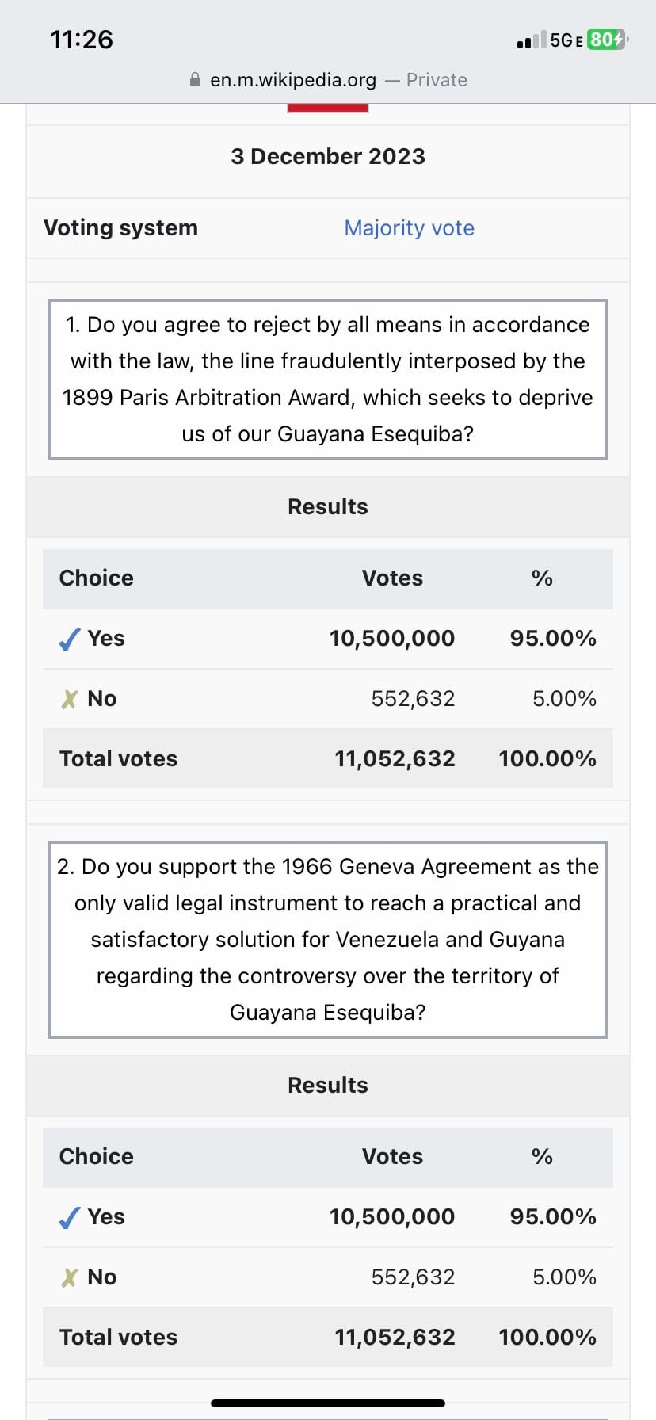
Task: Tap the padlock icon in address bar
Action: point(195,80)
